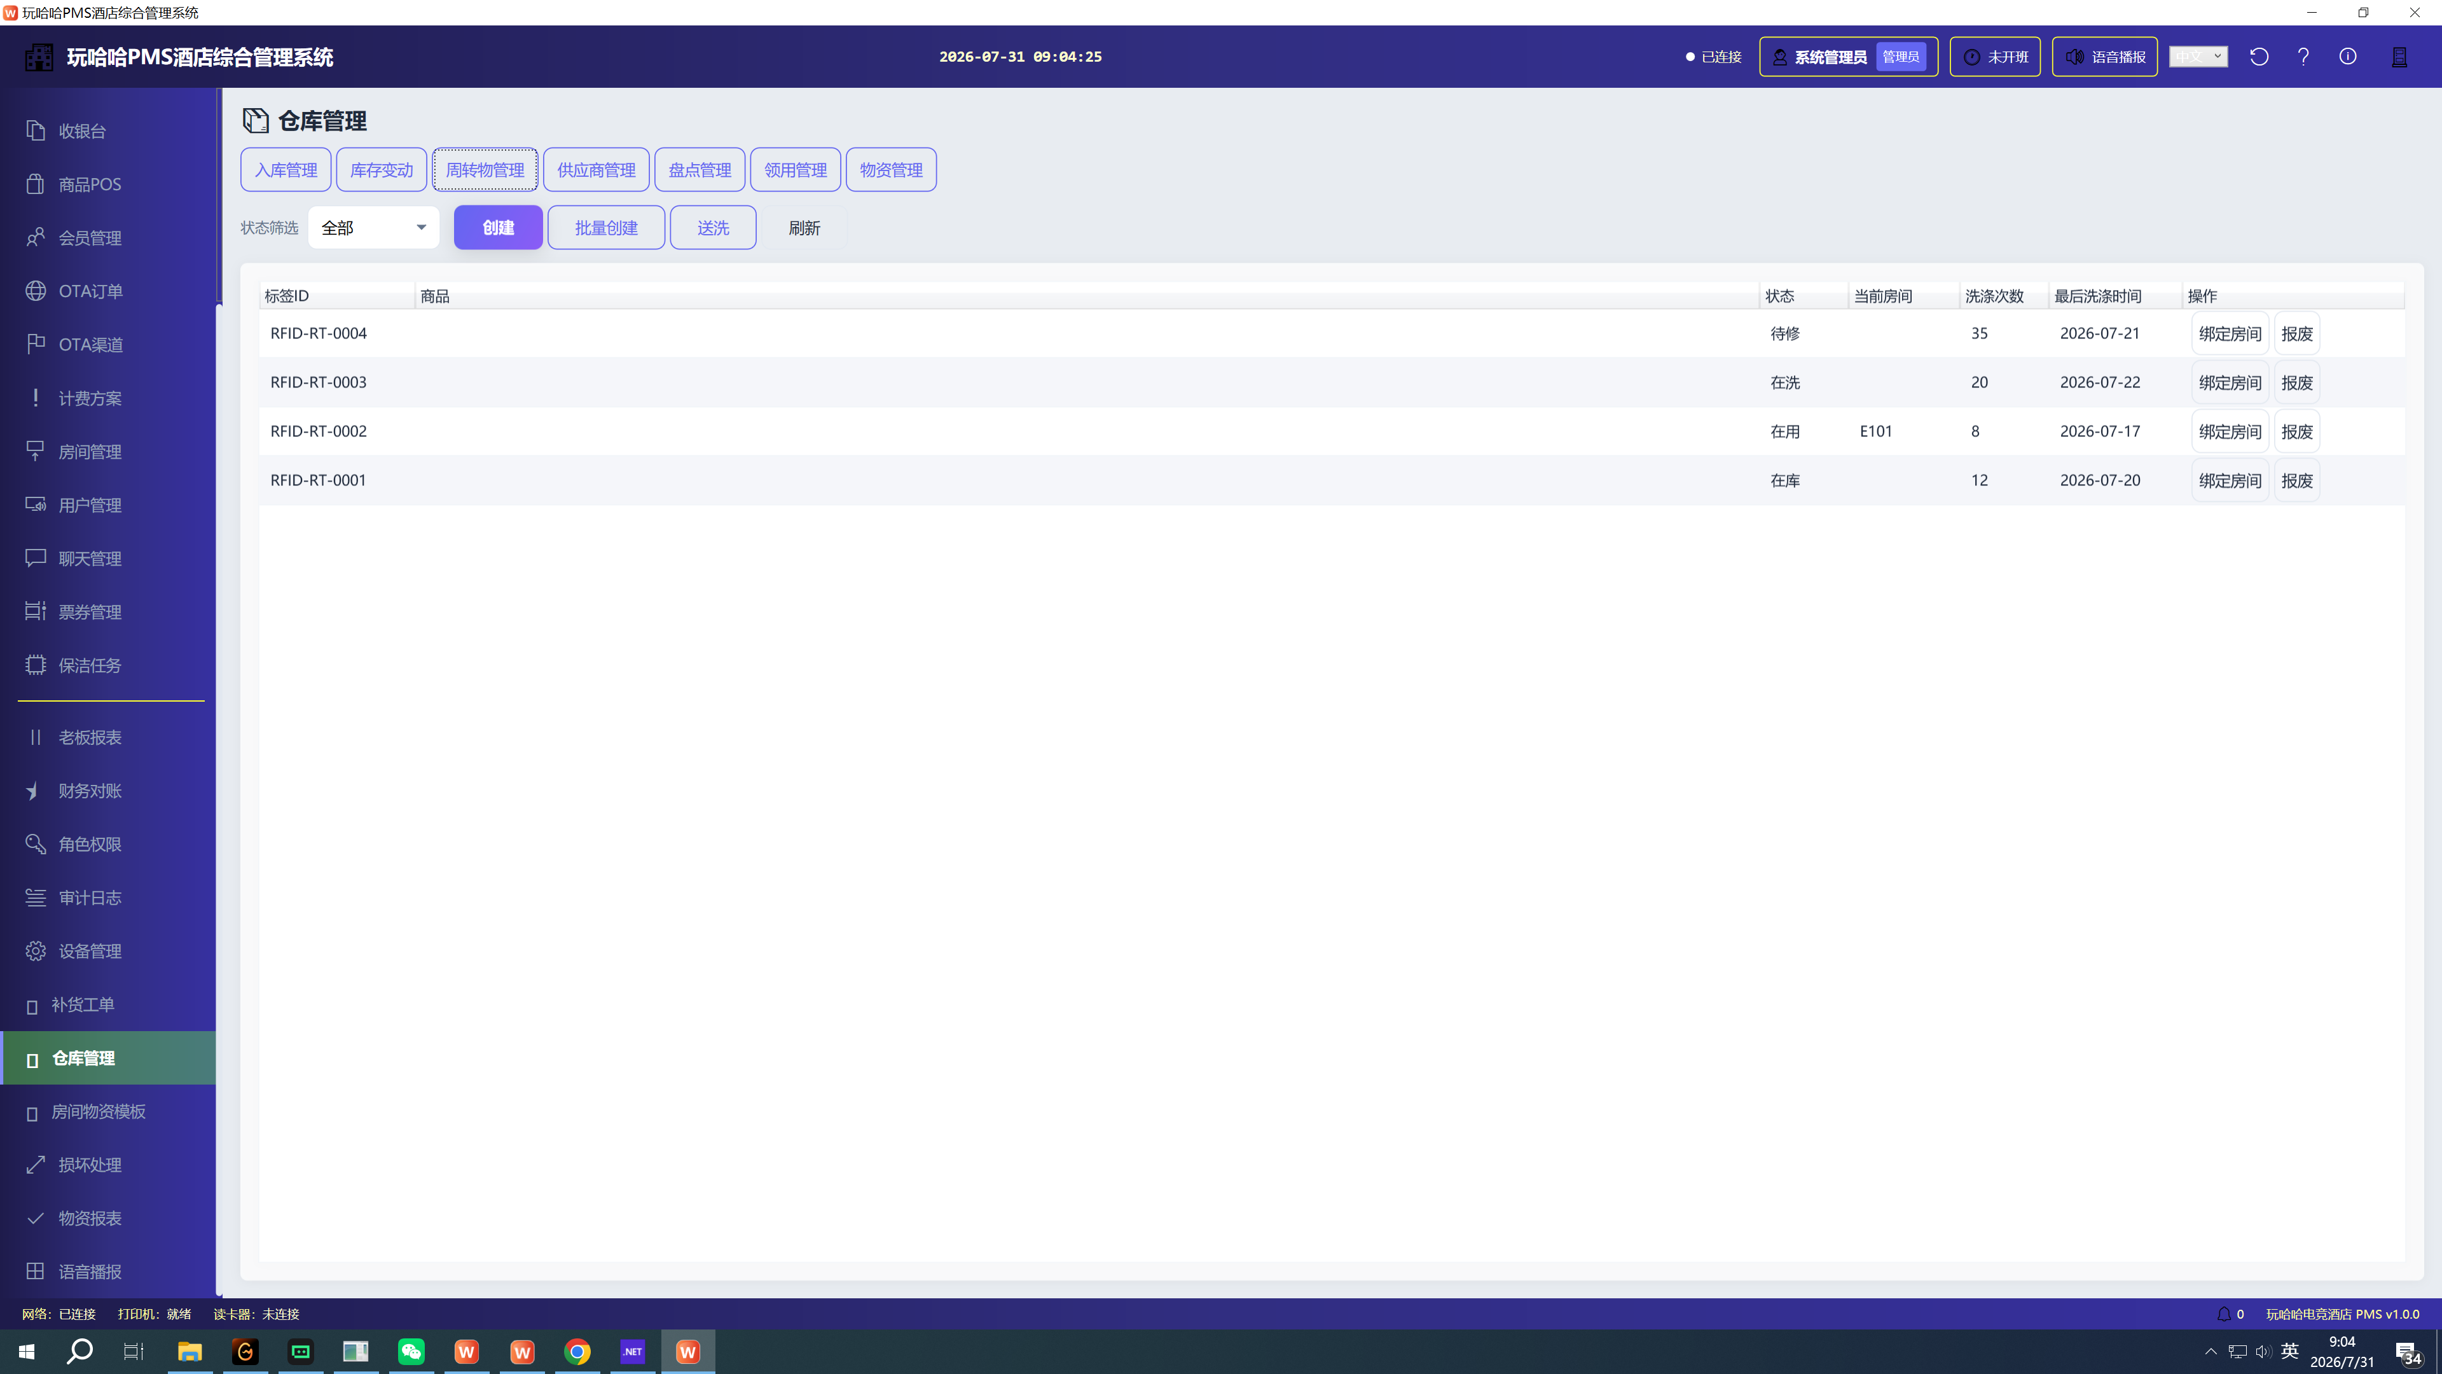
Task: Click room value E101
Action: (1876, 431)
